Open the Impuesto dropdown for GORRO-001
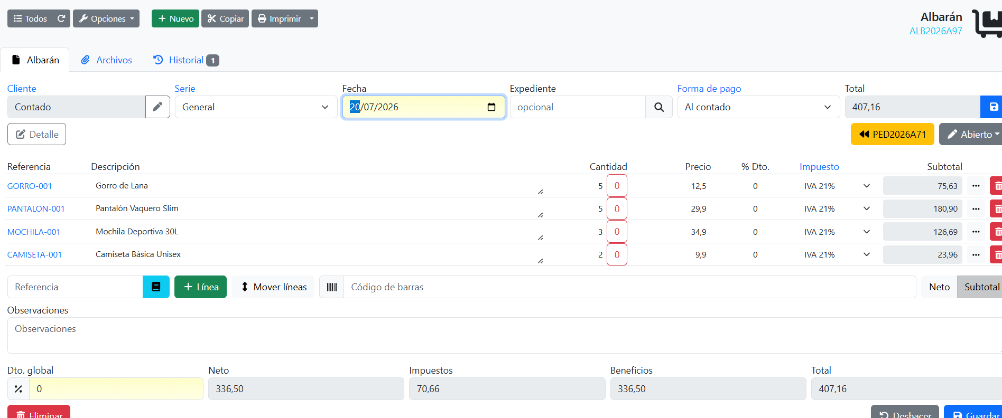The width and height of the screenshot is (1002, 418). (x=837, y=186)
